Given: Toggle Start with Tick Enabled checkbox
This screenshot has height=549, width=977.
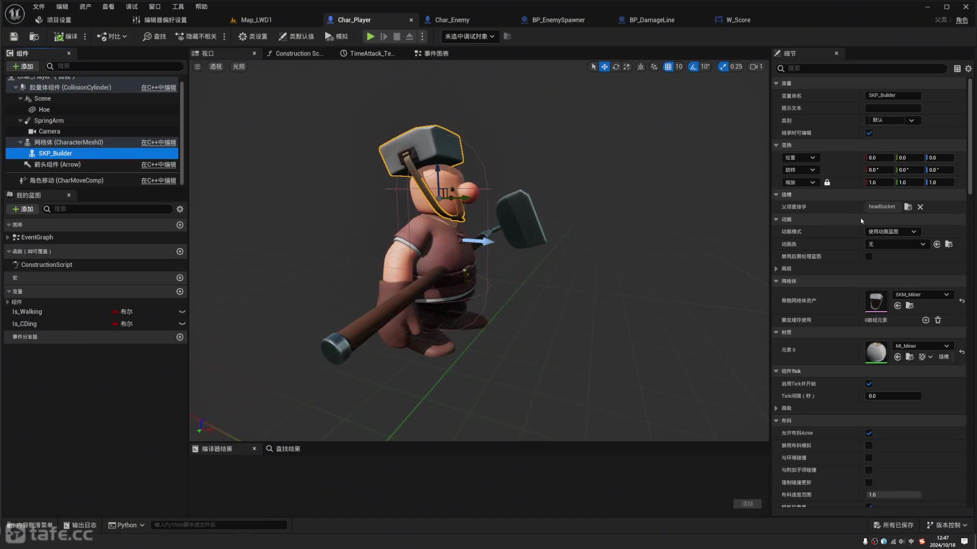Looking at the screenshot, I should tap(869, 384).
